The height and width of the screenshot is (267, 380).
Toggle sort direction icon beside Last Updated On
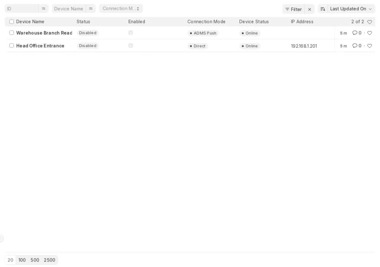click(x=323, y=9)
